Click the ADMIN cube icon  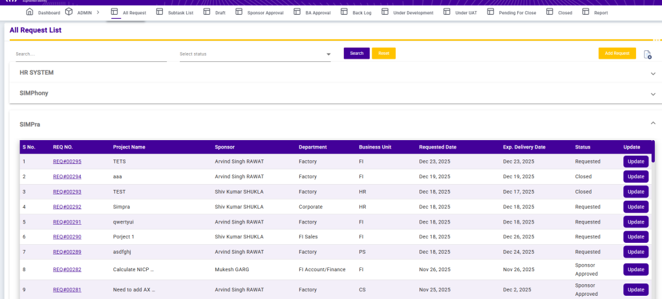(x=69, y=12)
